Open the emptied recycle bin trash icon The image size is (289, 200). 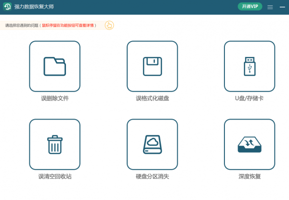pyautogui.click(x=55, y=144)
